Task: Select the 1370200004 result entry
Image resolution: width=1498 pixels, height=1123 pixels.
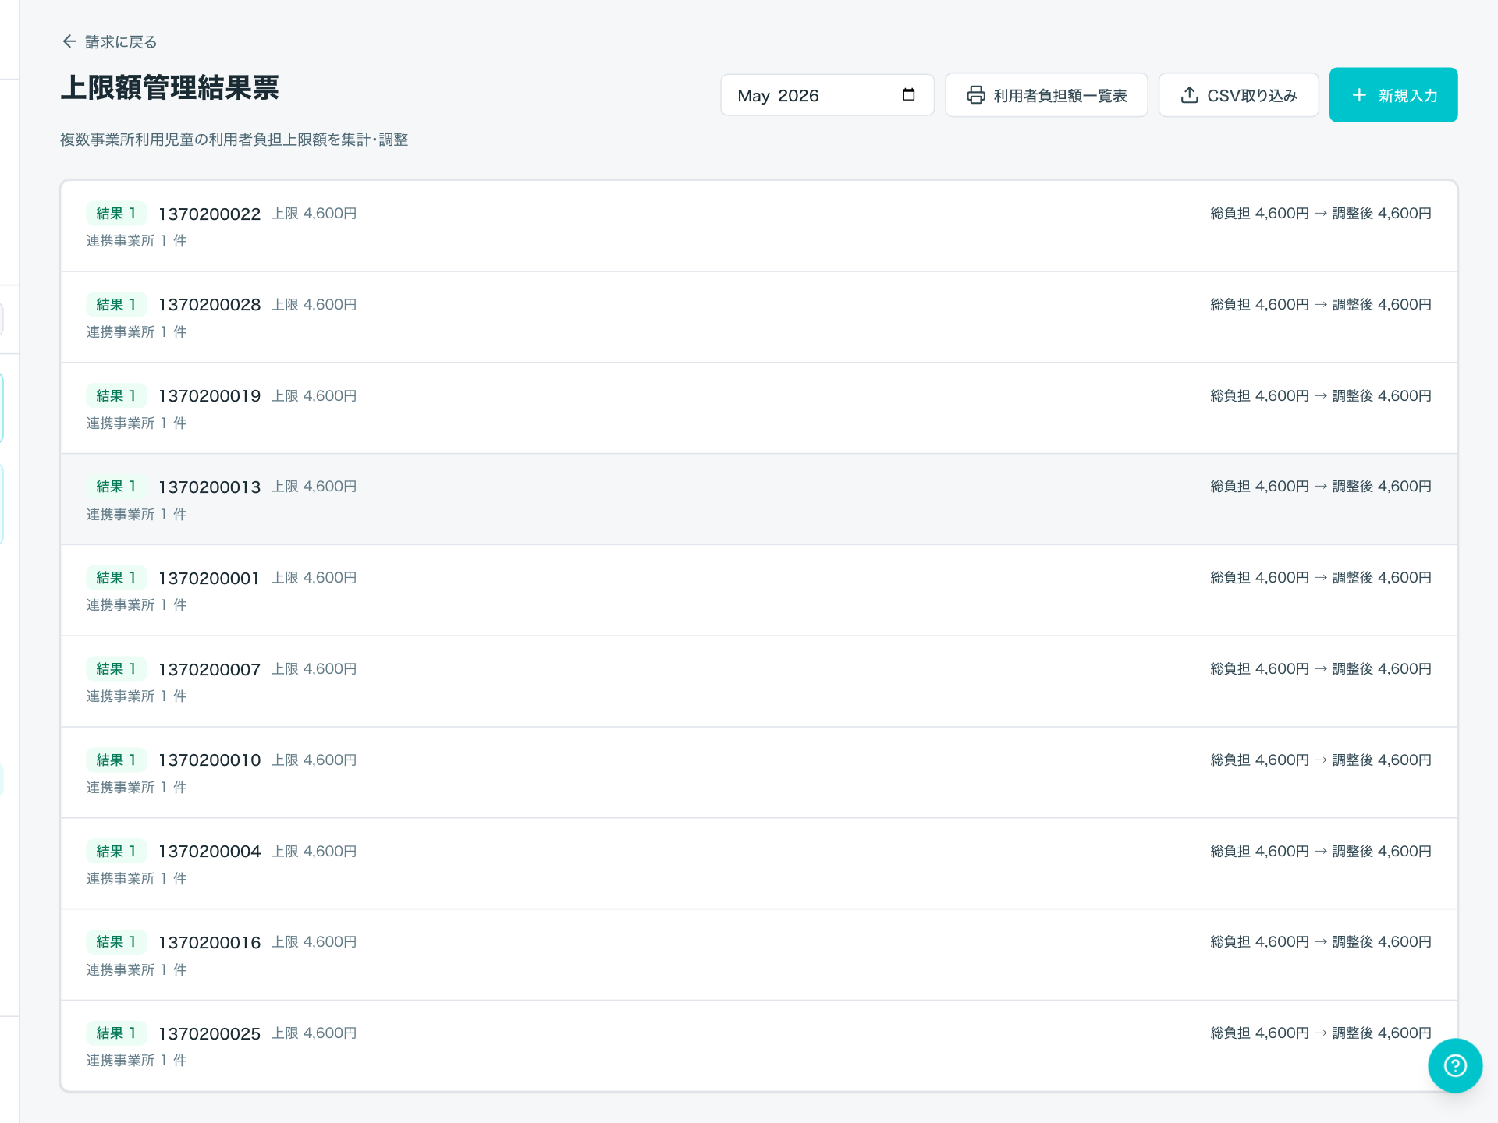Action: (x=758, y=864)
